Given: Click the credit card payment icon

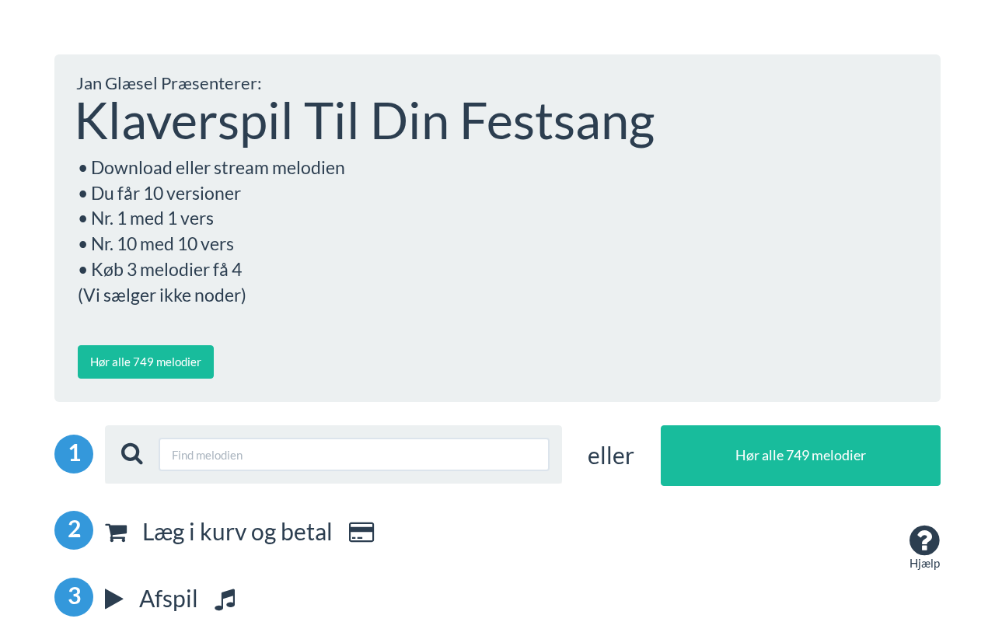Looking at the screenshot, I should tap(361, 533).
